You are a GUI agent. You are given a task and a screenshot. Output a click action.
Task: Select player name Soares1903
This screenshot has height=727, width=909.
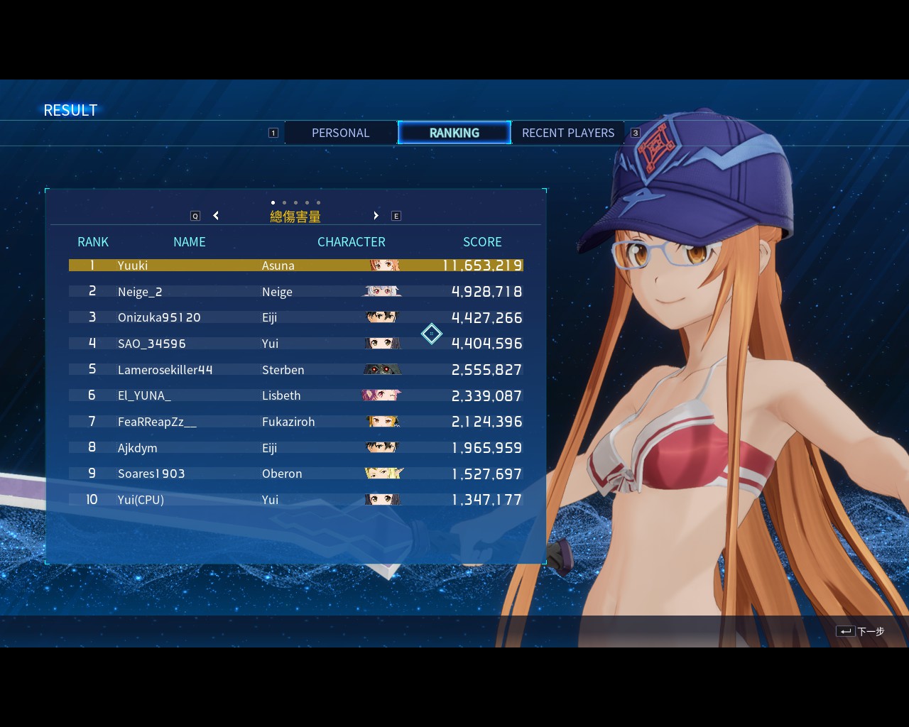click(151, 474)
